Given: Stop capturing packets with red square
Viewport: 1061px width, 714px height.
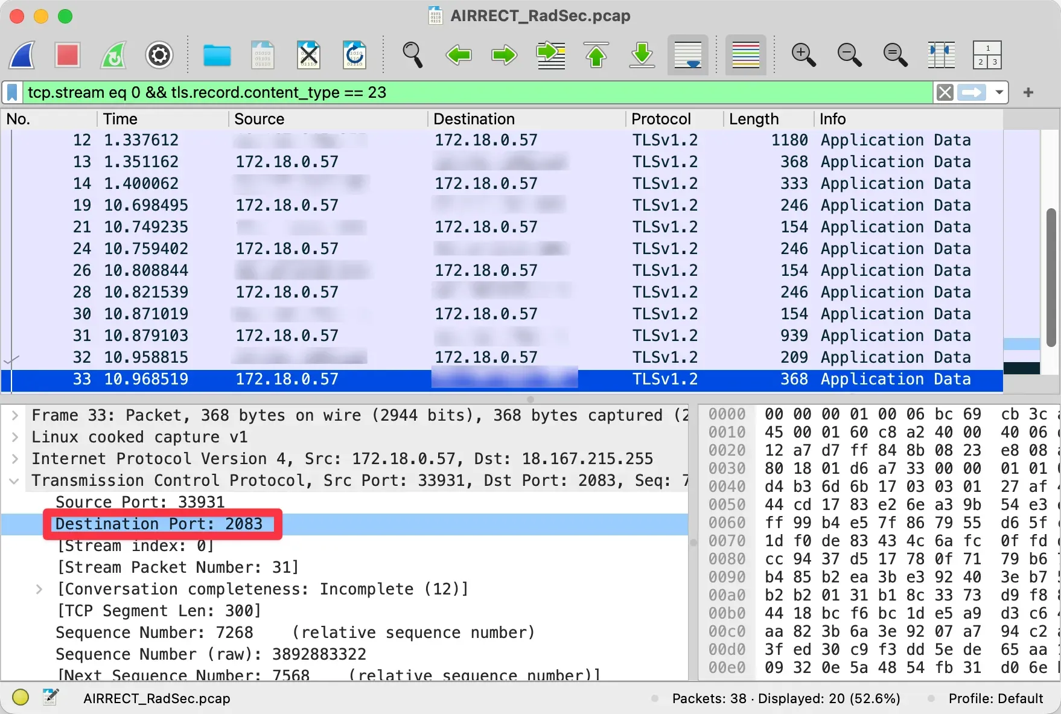Looking at the screenshot, I should click(67, 55).
